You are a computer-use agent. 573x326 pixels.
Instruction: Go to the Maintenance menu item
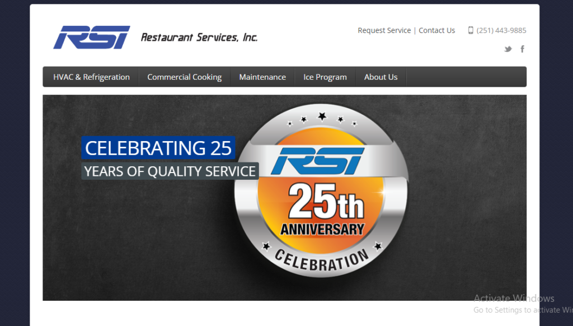tap(262, 77)
